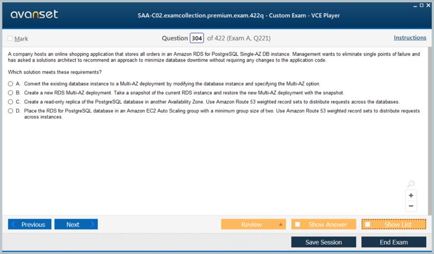The width and height of the screenshot is (434, 254).
Task: Click the window title text
Action: pos(239,16)
